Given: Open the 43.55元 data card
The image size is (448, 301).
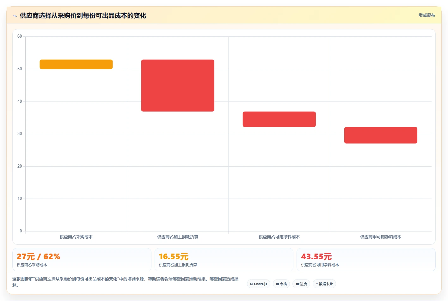Looking at the screenshot, I should (366, 260).
